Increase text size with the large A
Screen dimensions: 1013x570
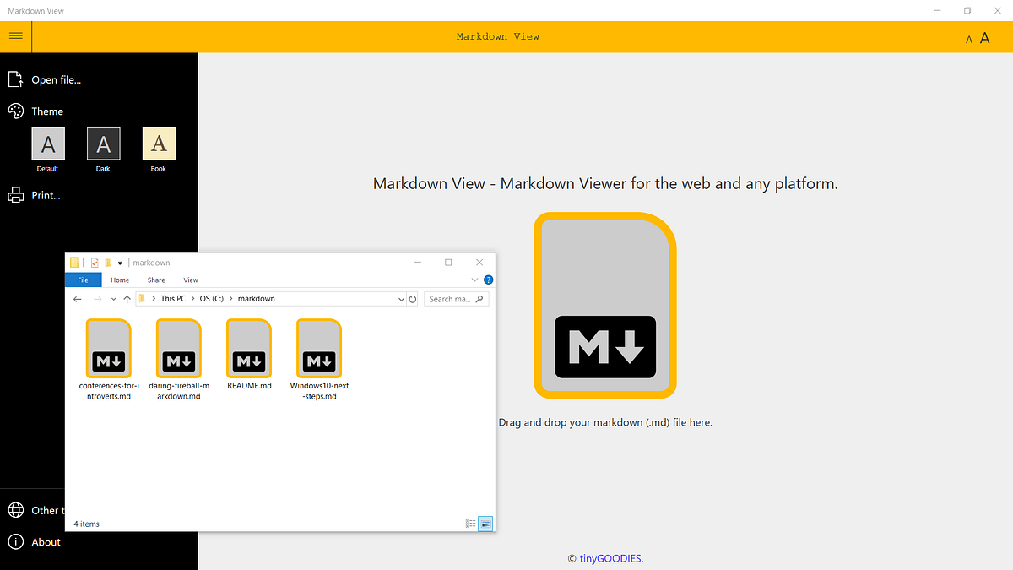click(984, 37)
